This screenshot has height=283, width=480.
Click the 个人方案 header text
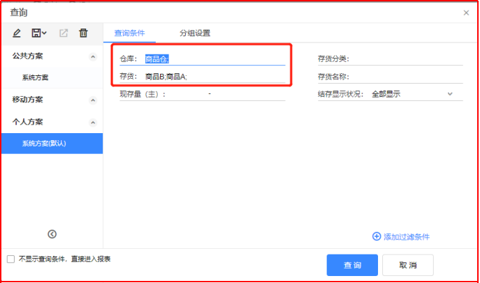(27, 122)
